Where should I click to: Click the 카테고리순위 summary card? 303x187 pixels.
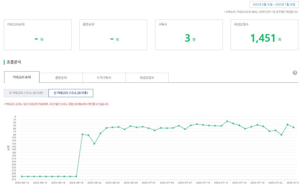pos(38,35)
